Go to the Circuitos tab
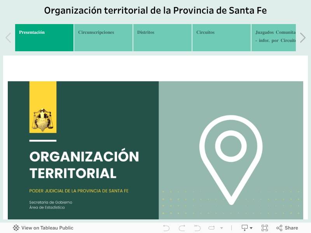Screen dimensions: 311x233 tap(222, 38)
